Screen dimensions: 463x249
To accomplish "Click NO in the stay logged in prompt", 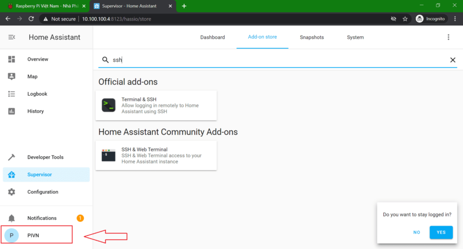I will coord(417,232).
